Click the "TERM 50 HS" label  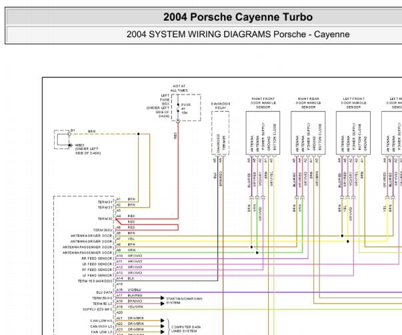[102, 298]
